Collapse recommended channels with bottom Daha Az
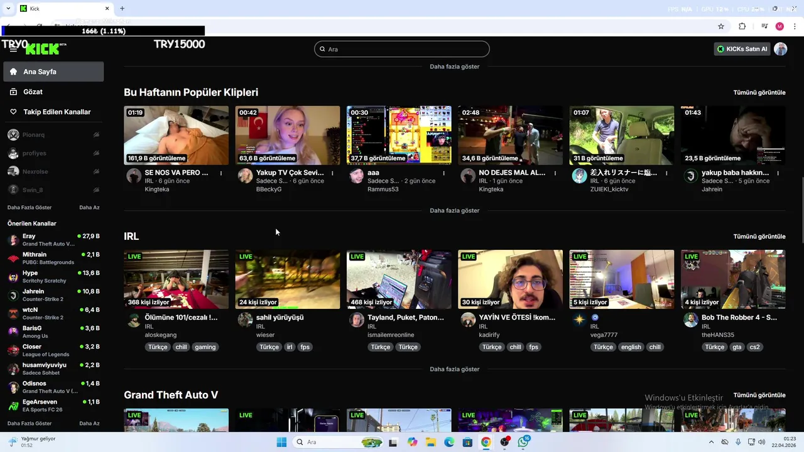The image size is (804, 452). tap(89, 423)
